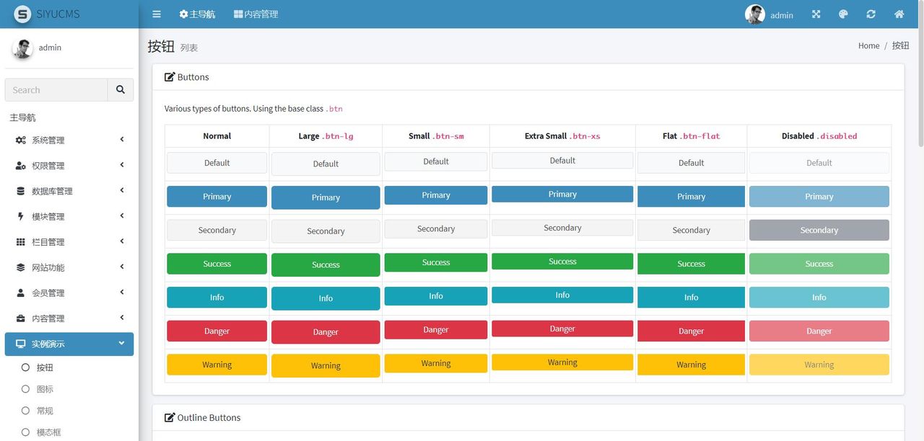Expand the 数据库管理 menu

pyautogui.click(x=69, y=191)
